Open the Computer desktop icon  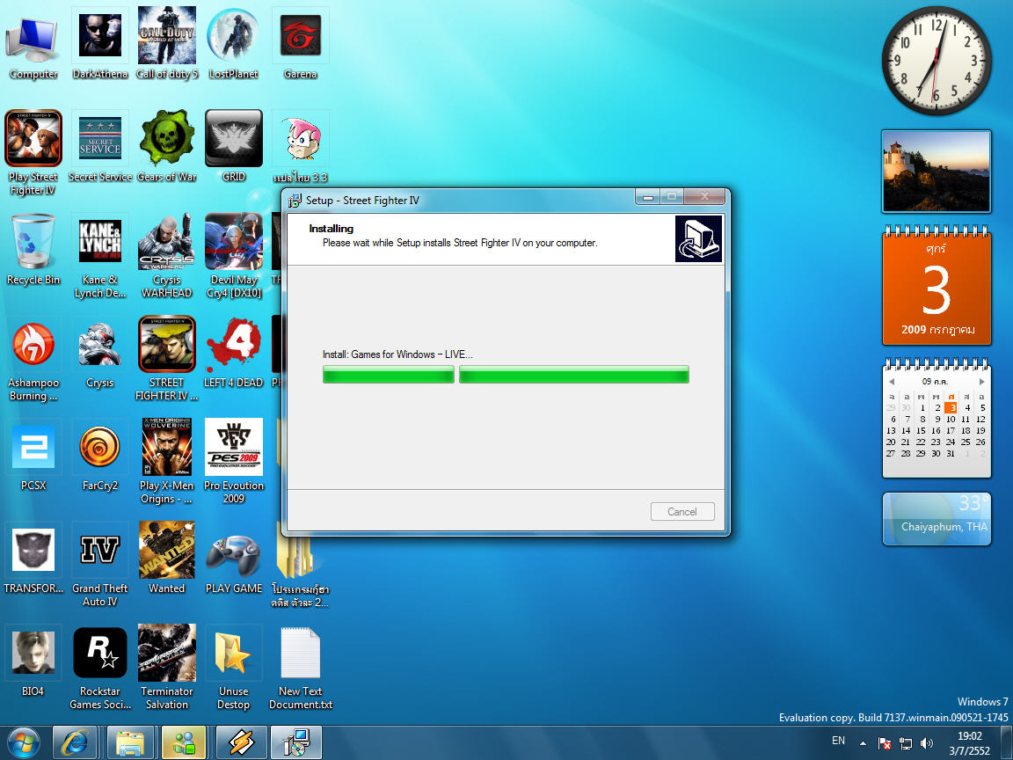(33, 44)
